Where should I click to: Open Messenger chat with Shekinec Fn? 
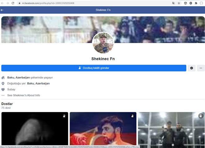[x=192, y=68]
